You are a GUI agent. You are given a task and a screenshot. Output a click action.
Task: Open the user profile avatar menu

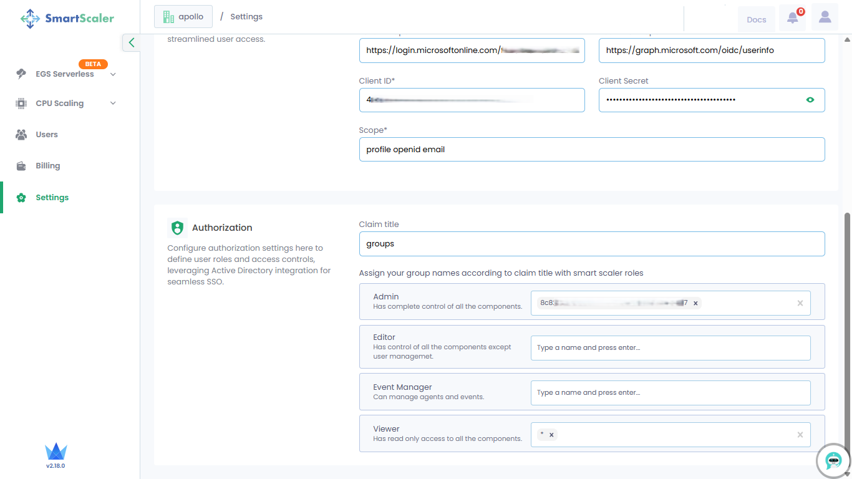[x=825, y=18]
